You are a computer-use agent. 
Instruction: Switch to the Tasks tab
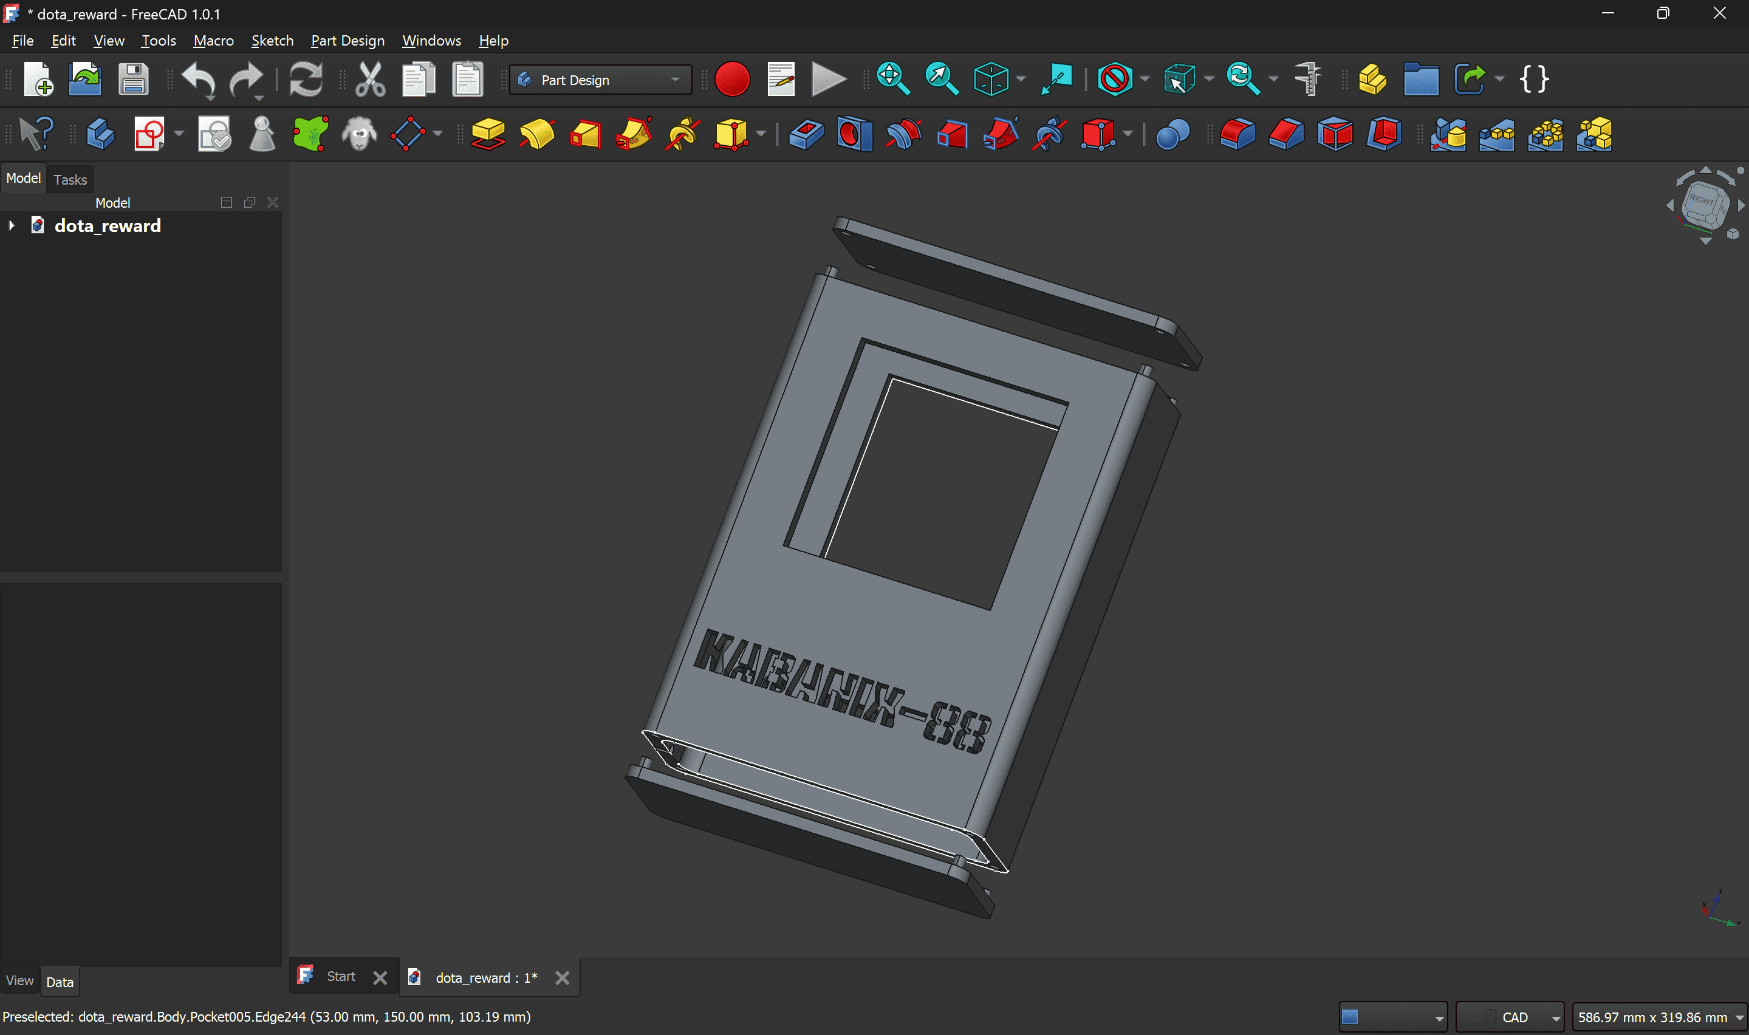pyautogui.click(x=70, y=179)
